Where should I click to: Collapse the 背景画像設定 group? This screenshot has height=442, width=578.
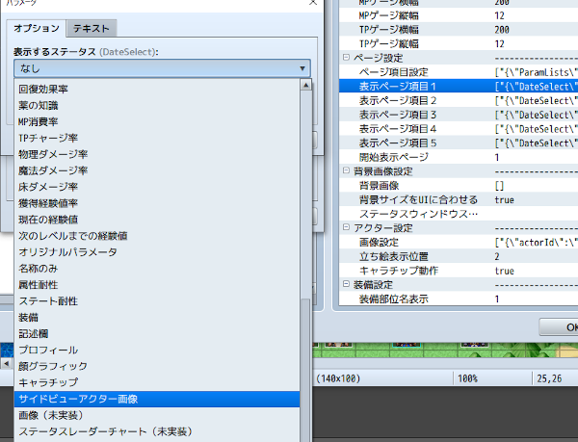pyautogui.click(x=346, y=170)
